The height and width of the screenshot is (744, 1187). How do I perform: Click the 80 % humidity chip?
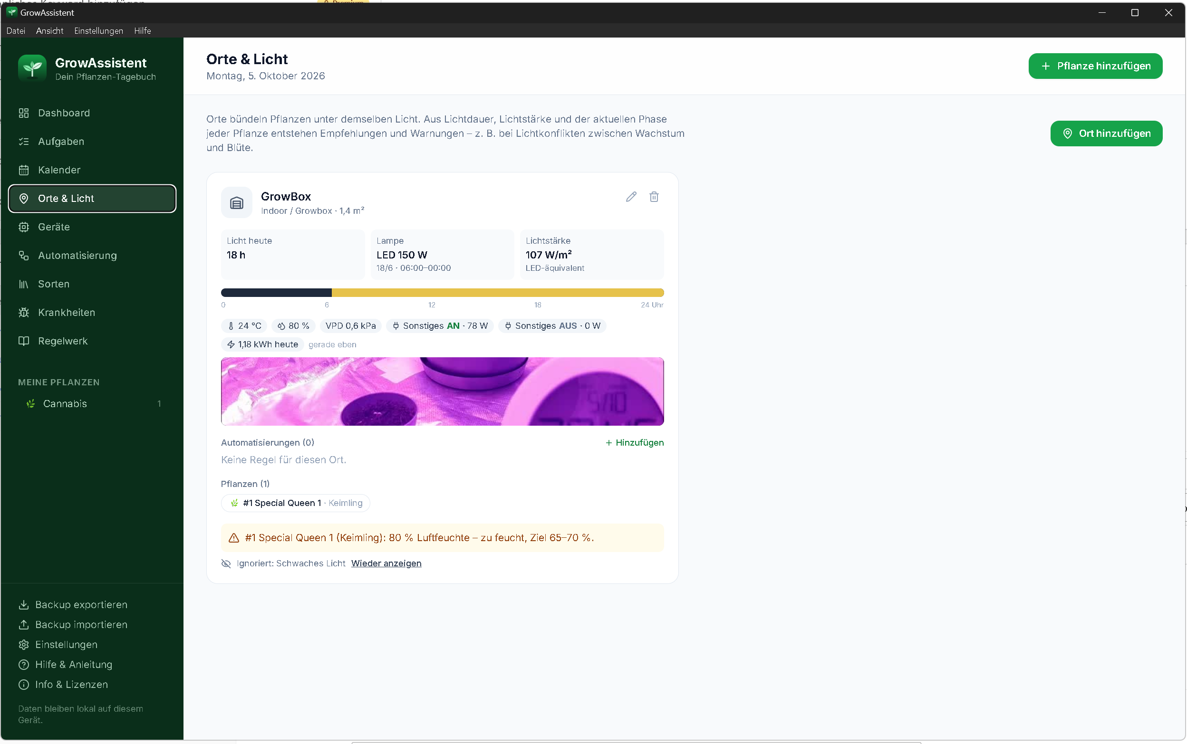pos(293,326)
